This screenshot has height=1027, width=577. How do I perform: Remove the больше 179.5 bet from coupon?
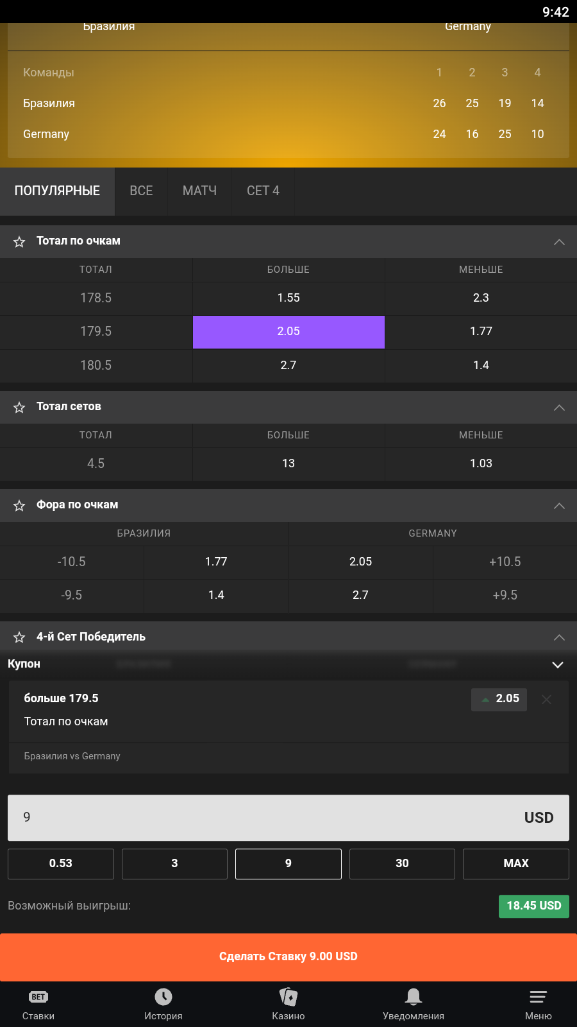coord(546,700)
